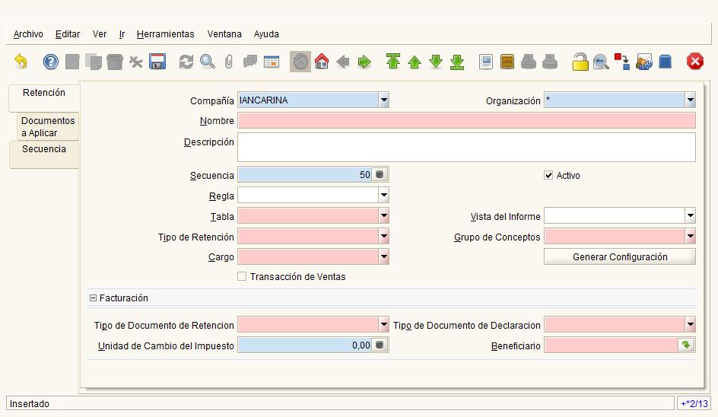The width and height of the screenshot is (718, 417).
Task: Click the greyed Print preview icon
Action: (529, 62)
